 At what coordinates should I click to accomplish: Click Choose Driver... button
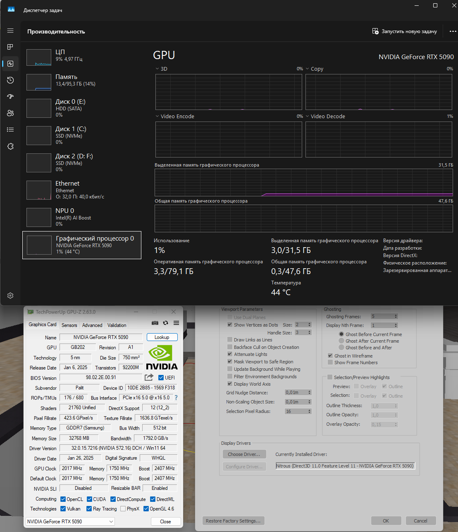click(x=244, y=454)
